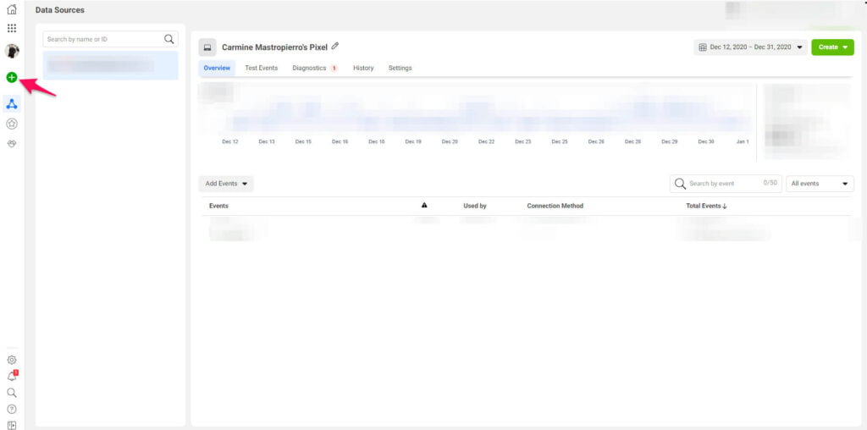867x430 pixels.
Task: Edit pixel name with the pencil icon
Action: click(335, 47)
